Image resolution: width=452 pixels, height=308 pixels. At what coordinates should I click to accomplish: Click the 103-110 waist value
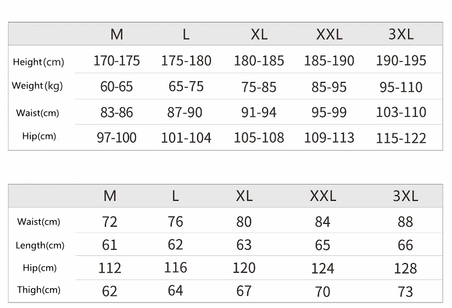tap(401, 113)
